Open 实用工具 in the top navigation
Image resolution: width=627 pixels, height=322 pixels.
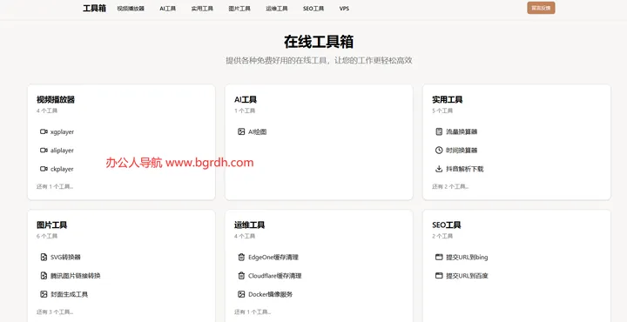[x=202, y=9]
